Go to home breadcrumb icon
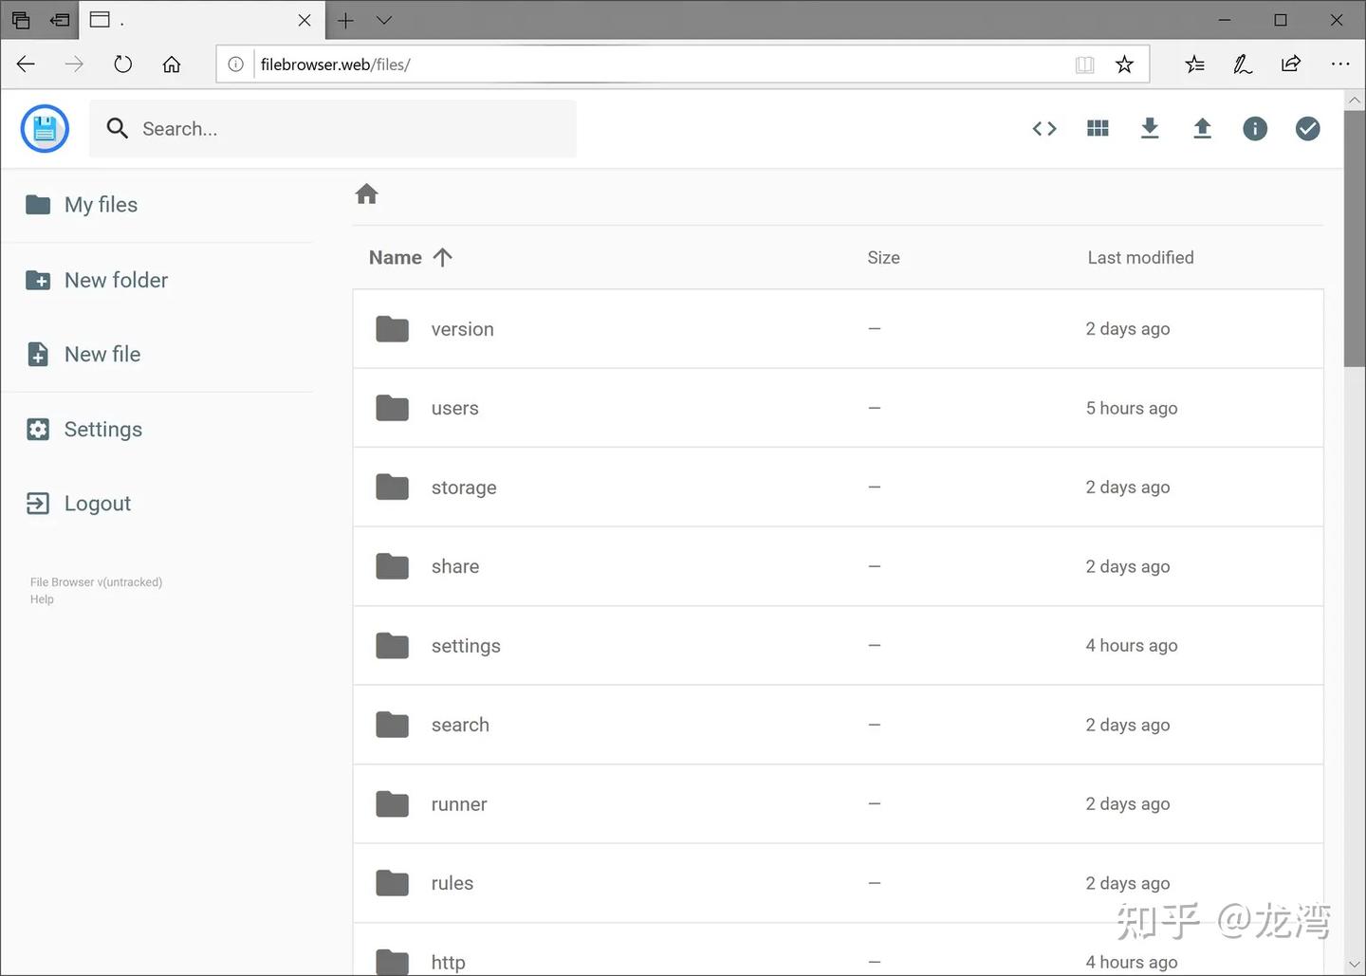This screenshot has width=1366, height=976. coord(367,193)
